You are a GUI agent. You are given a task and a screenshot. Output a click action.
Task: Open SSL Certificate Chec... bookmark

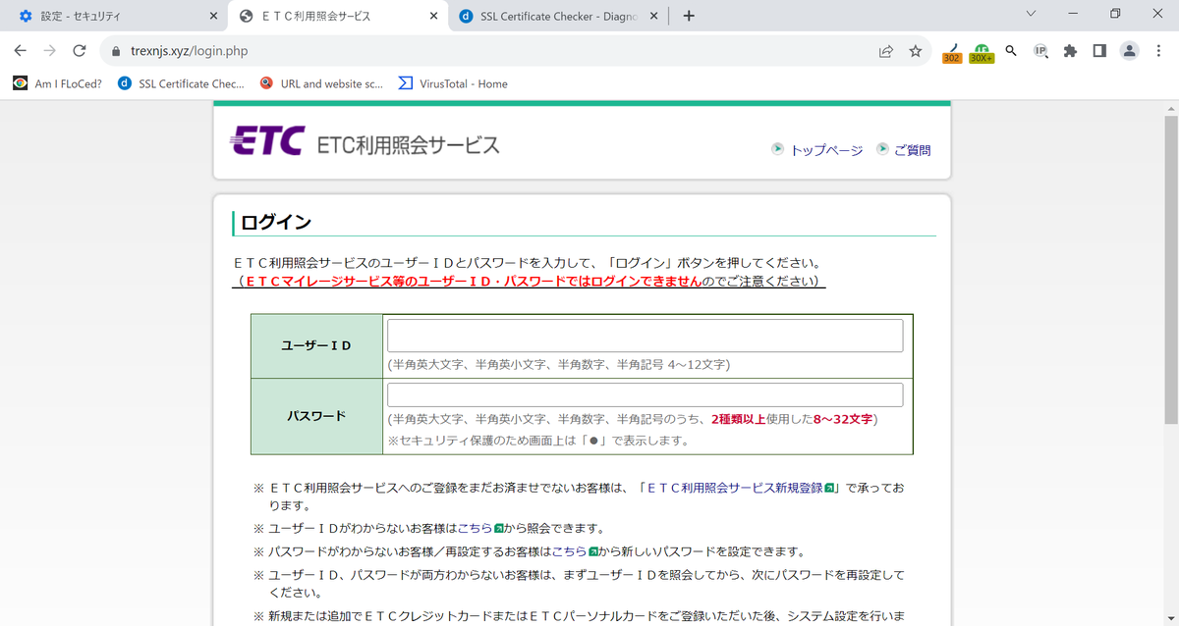click(x=182, y=83)
